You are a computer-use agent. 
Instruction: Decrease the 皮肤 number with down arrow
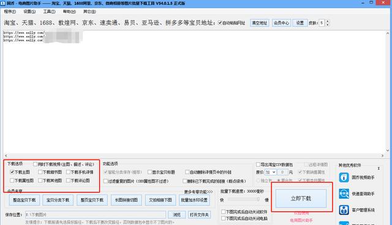pyautogui.click(x=327, y=24)
